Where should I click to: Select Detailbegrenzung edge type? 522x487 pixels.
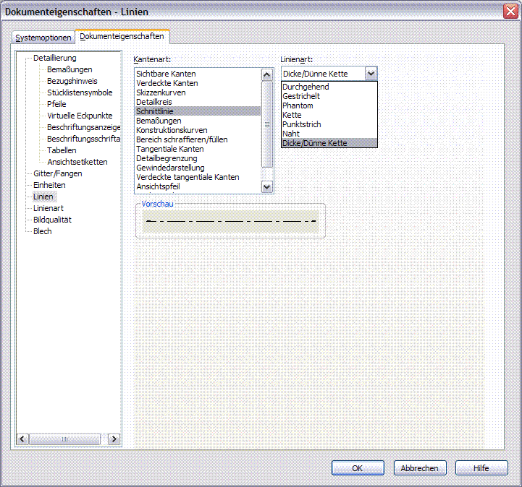tap(198, 158)
